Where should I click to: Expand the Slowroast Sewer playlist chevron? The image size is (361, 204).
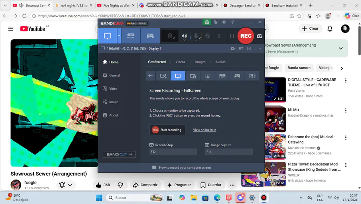pyautogui.click(x=341, y=49)
